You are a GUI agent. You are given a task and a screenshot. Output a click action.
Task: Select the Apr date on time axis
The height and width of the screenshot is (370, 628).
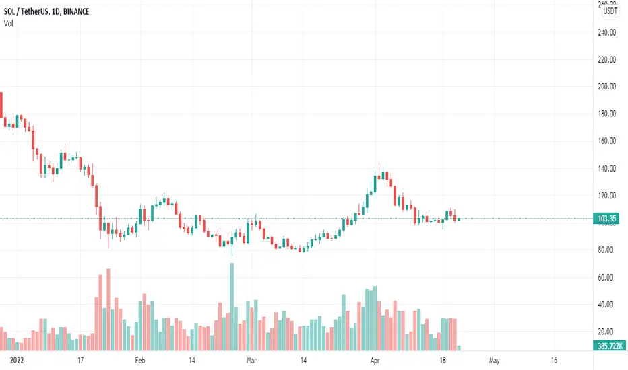(x=375, y=360)
